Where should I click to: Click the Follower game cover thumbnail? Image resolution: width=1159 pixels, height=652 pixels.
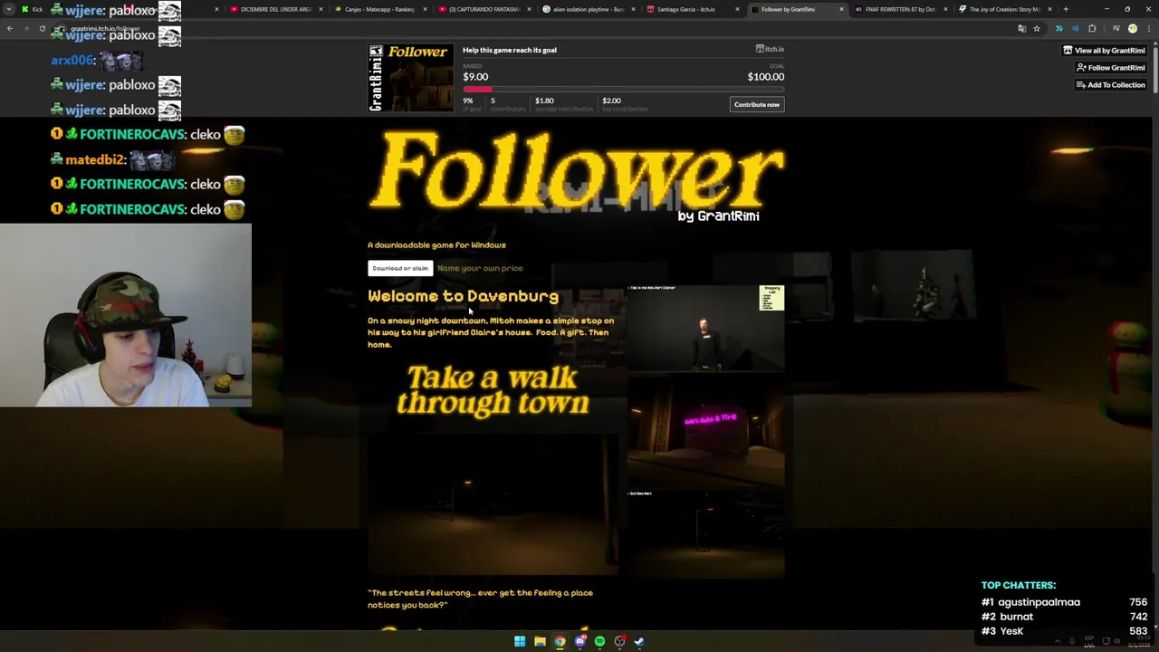410,78
